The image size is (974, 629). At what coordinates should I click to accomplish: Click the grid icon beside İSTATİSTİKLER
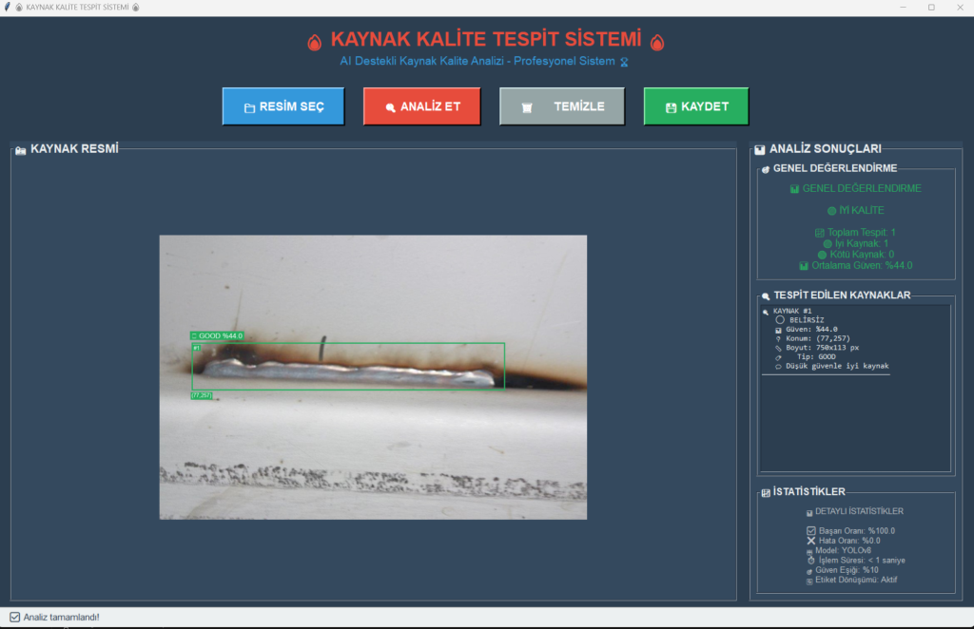[x=766, y=492]
